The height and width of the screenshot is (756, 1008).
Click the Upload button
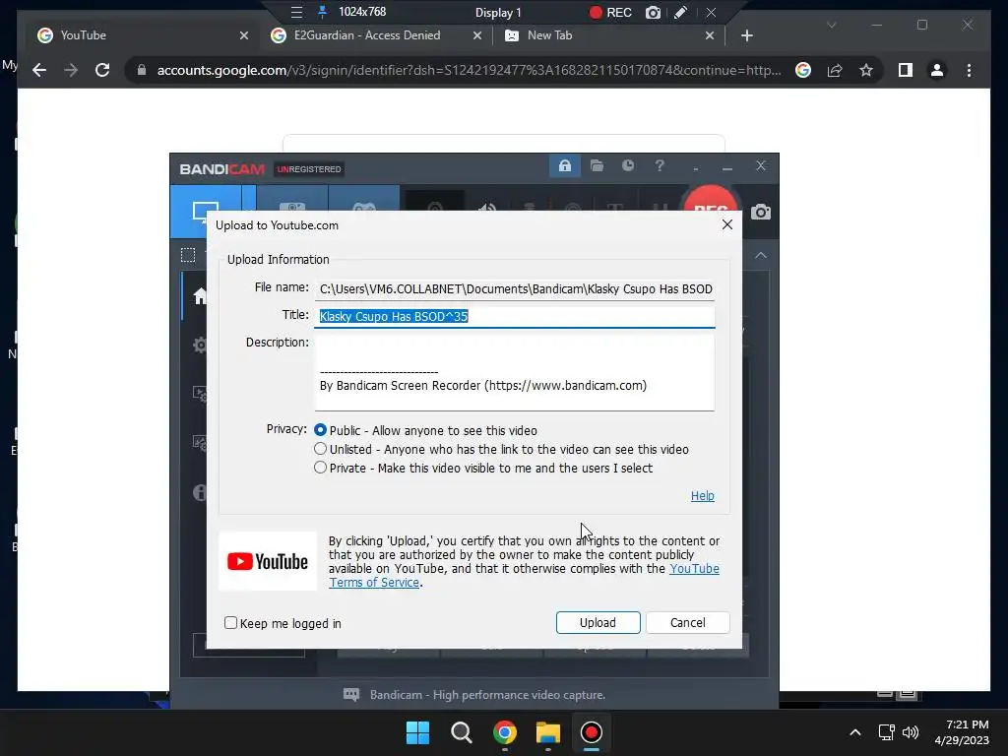point(598,622)
